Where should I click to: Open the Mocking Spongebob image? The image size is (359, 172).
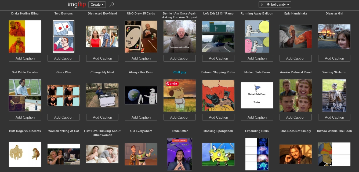coord(218,154)
